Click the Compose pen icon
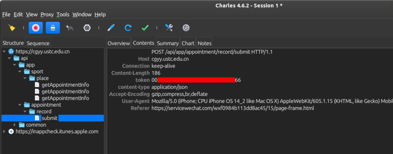Viewport: 393px width, 154px height. point(111,28)
